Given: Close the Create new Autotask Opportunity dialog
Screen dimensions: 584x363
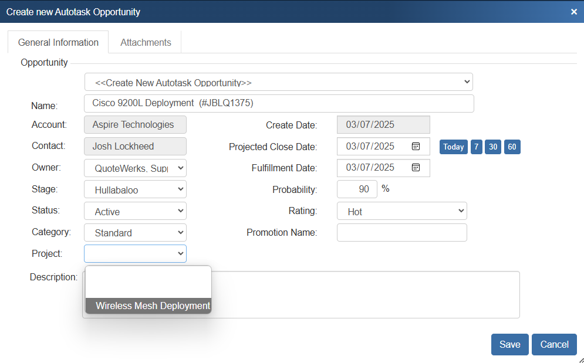Looking at the screenshot, I should tap(574, 12).
